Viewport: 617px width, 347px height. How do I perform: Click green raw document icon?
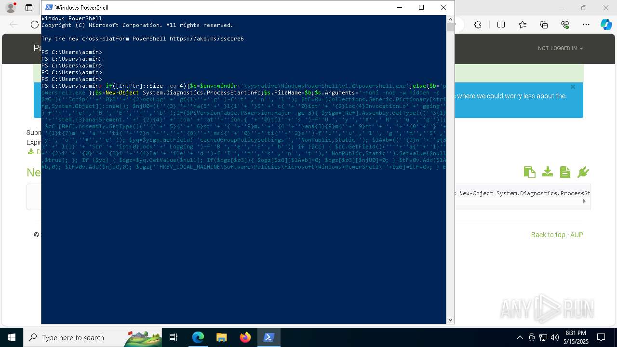(565, 172)
